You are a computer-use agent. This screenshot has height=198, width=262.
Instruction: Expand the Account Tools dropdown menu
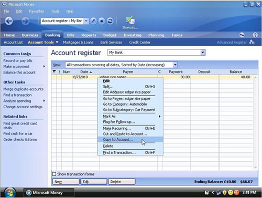(57, 42)
